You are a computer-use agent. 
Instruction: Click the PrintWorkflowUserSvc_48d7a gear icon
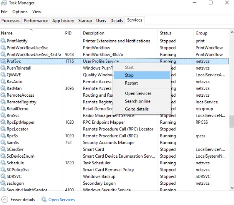3,54
